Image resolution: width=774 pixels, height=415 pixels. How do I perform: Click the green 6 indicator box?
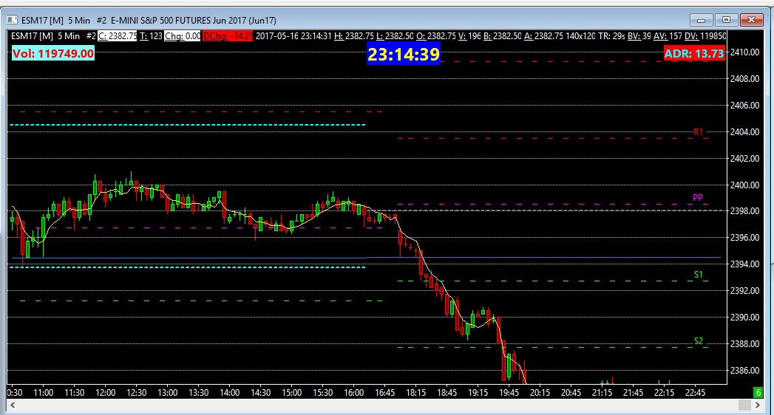tap(758, 392)
